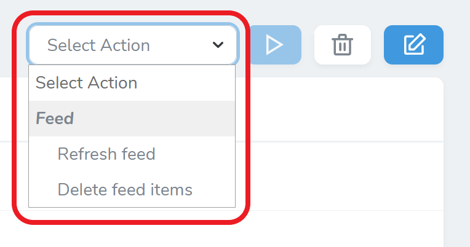Click the Feed group header in the list
This screenshot has width=470, height=247.
55,118
